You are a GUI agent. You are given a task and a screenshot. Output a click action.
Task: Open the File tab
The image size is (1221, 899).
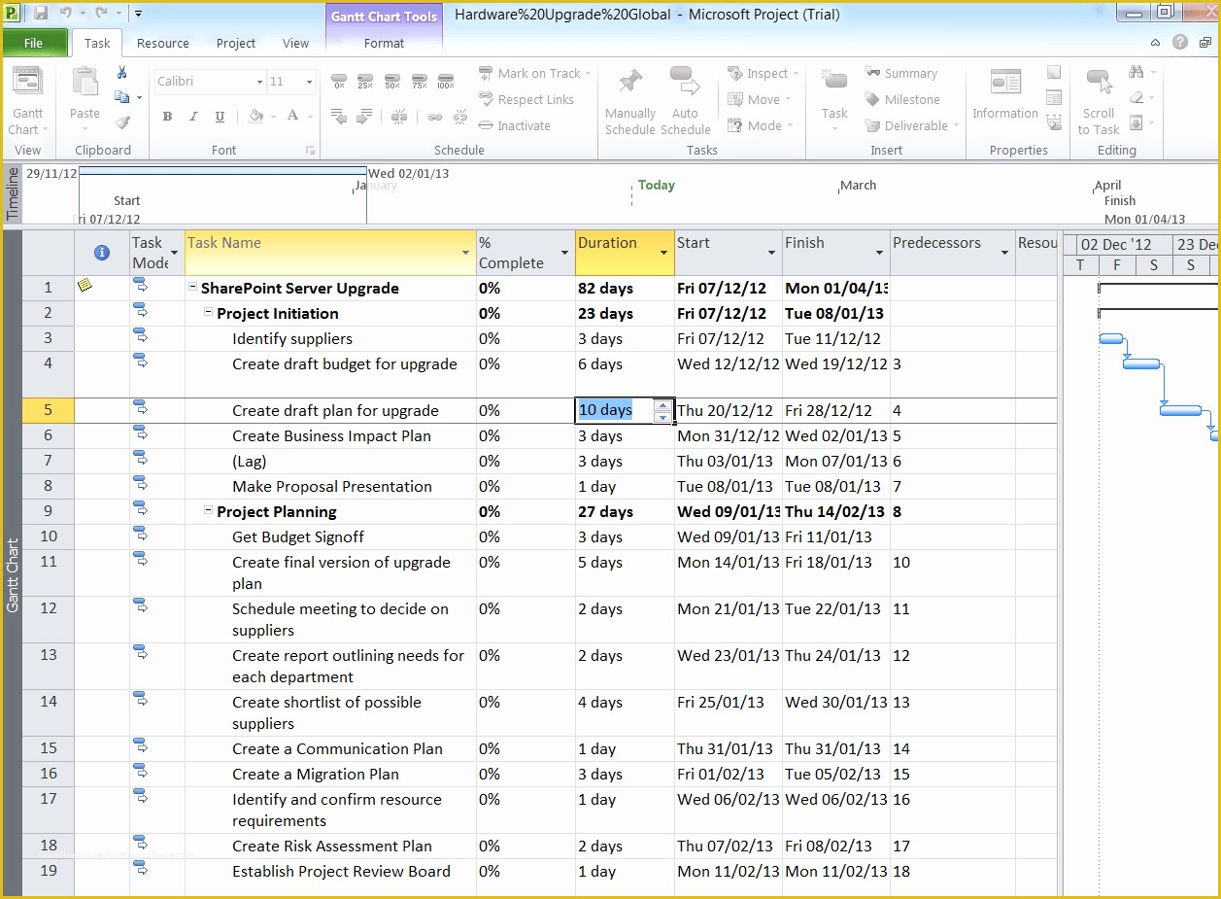coord(34,43)
